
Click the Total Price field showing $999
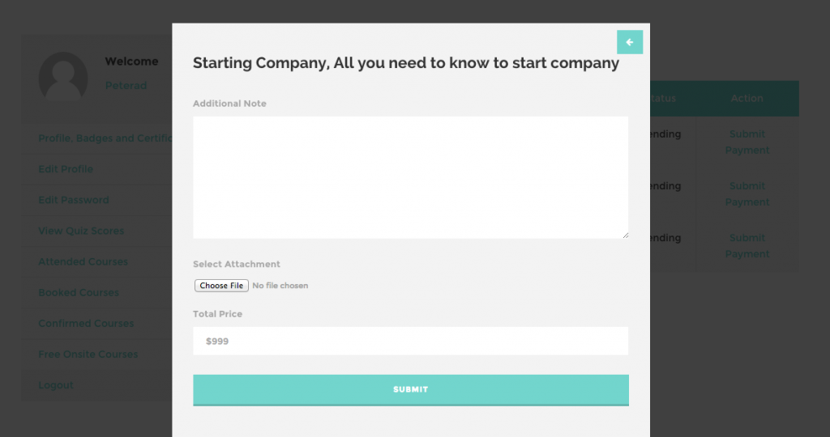point(410,341)
